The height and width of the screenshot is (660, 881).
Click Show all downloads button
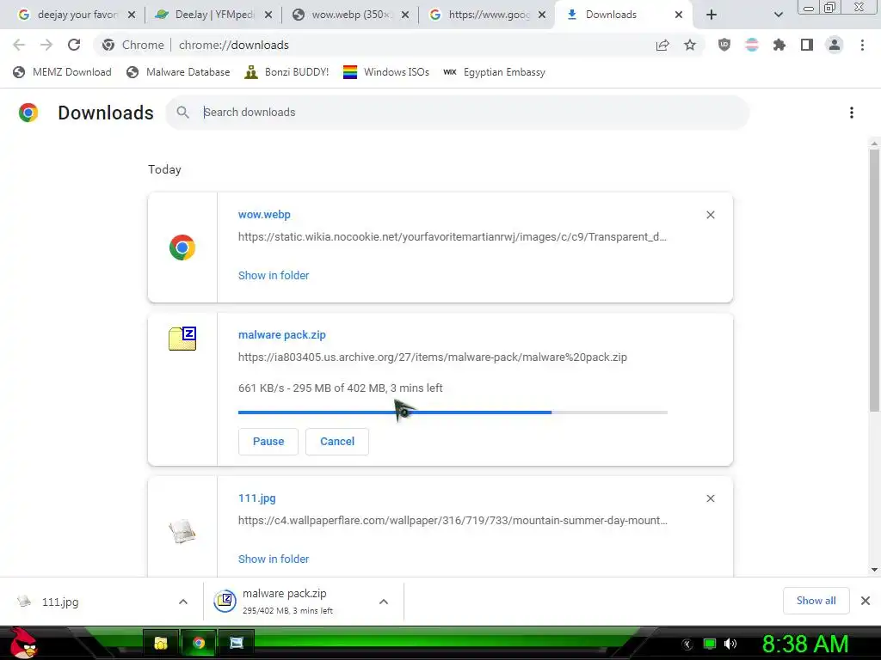(816, 601)
